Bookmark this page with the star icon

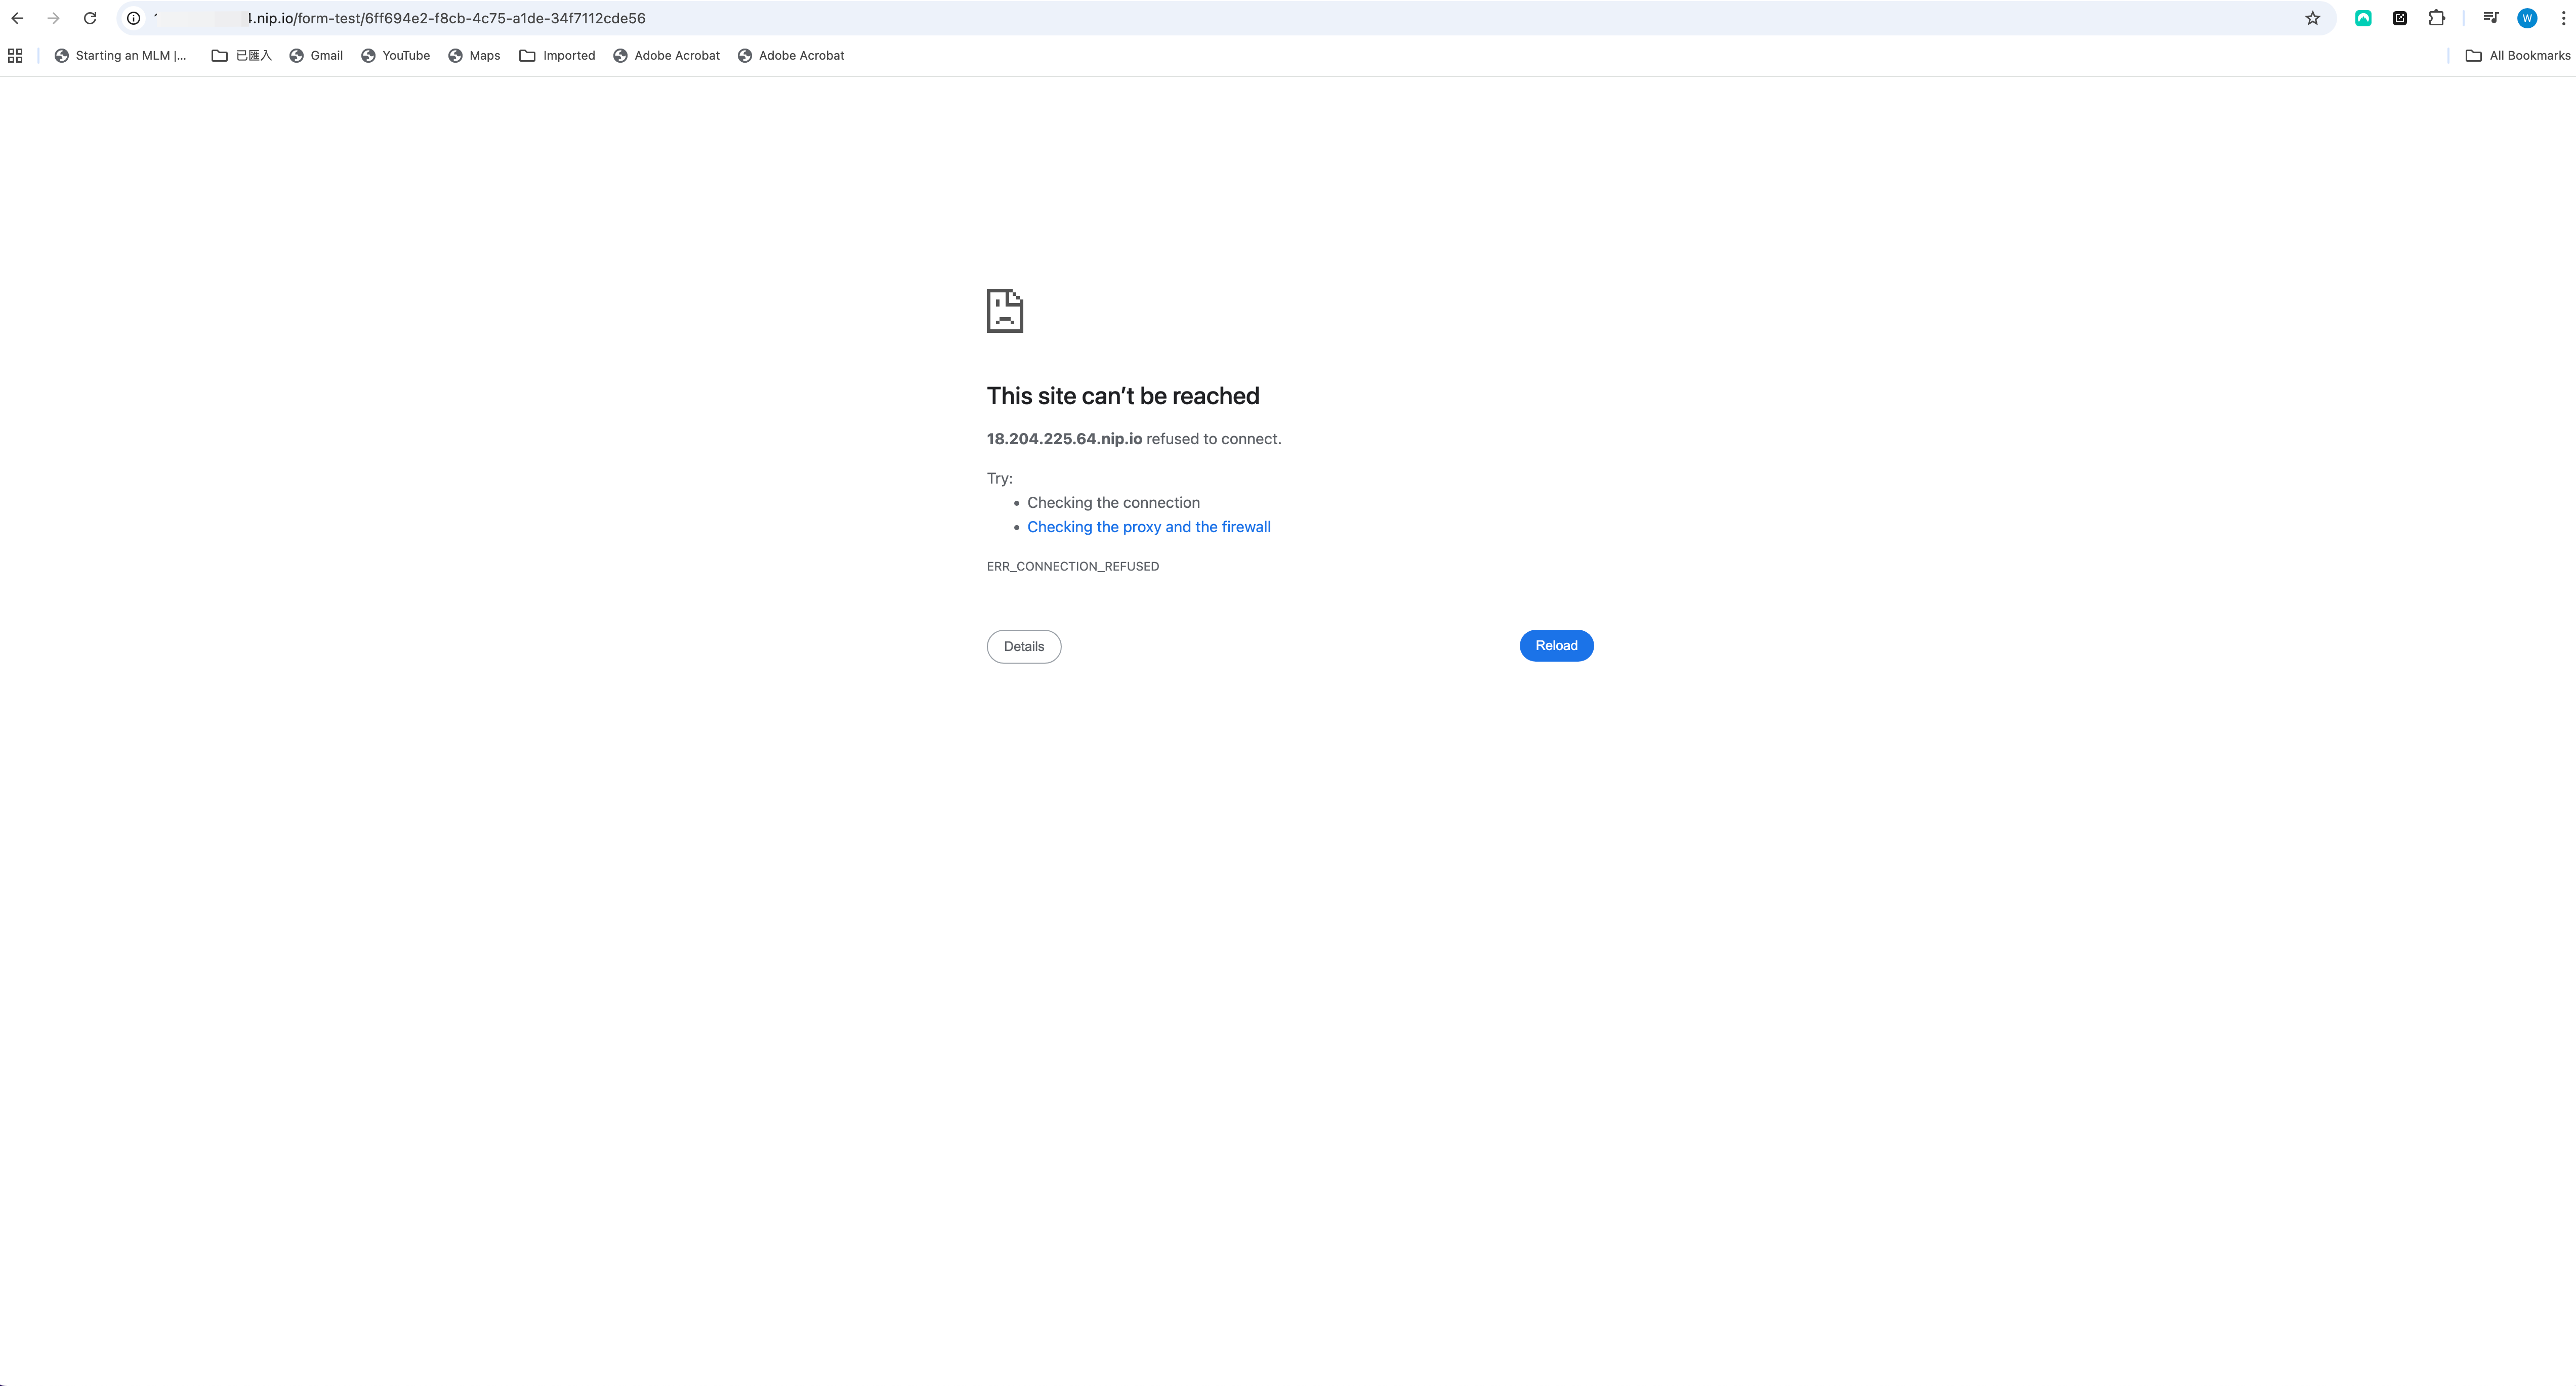coord(2312,18)
